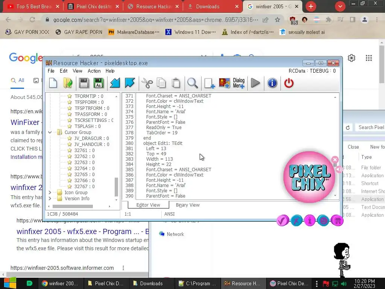Open Chrome extensions puzzle icon
Viewport: 385px width, 289px height.
coord(328,20)
